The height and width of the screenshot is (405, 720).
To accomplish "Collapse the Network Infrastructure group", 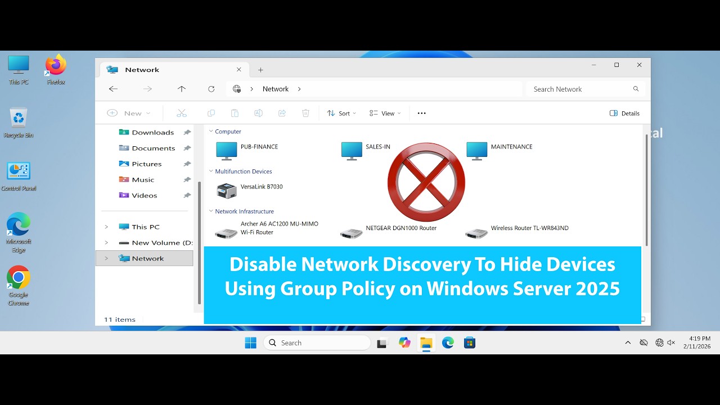I will 211,211.
